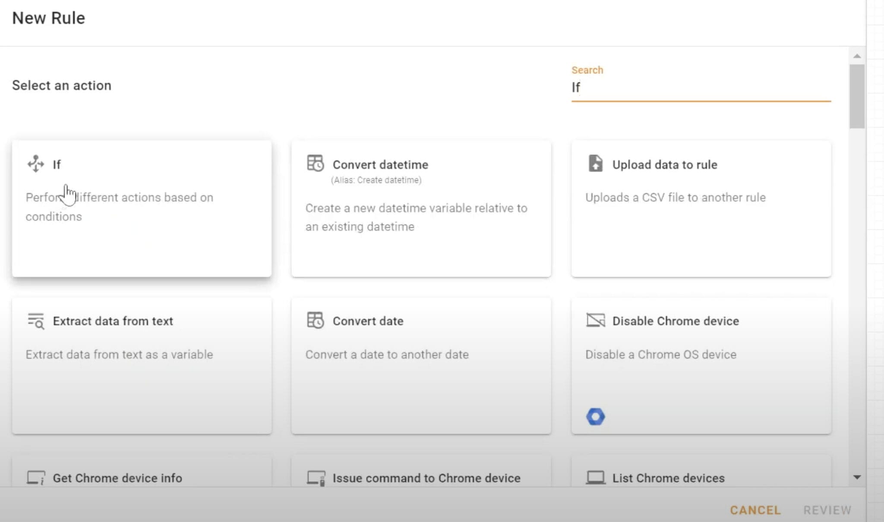Click the Get Chrome device info icon
The height and width of the screenshot is (522, 884).
coord(35,478)
